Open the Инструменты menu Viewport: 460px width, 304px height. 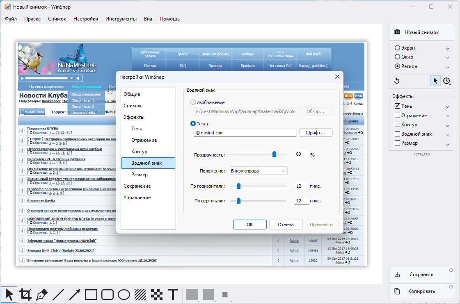(x=121, y=19)
